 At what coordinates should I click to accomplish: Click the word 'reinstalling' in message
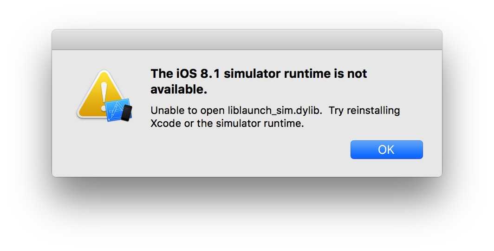point(373,111)
